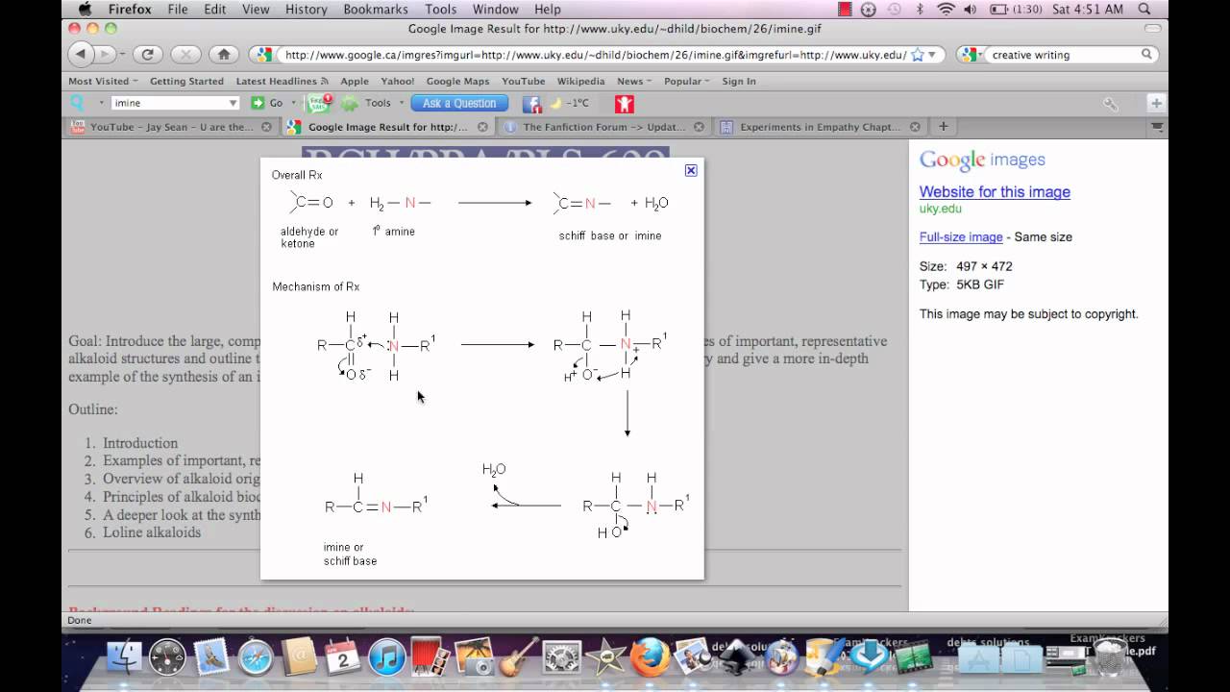Click the URL address field
This screenshot has height=692, width=1230.
594,55
